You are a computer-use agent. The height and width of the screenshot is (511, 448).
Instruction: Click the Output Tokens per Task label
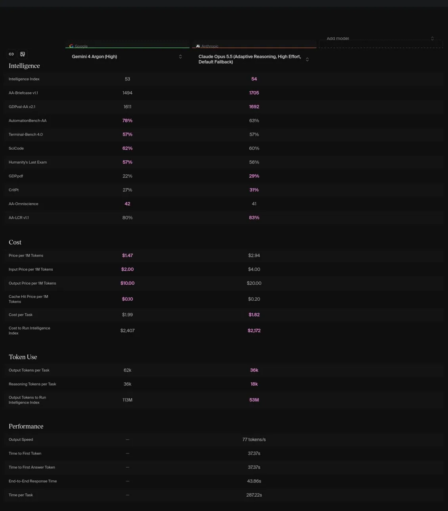pyautogui.click(x=29, y=370)
